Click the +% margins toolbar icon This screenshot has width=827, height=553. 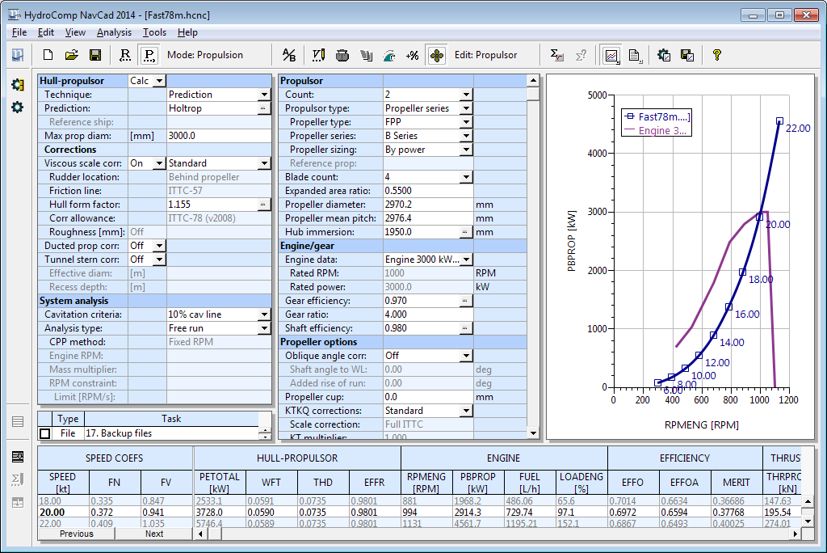click(x=413, y=55)
